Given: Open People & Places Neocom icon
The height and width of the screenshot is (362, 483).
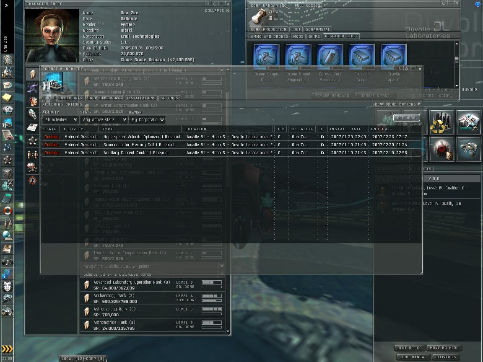Looking at the screenshot, I should click(x=7, y=72).
